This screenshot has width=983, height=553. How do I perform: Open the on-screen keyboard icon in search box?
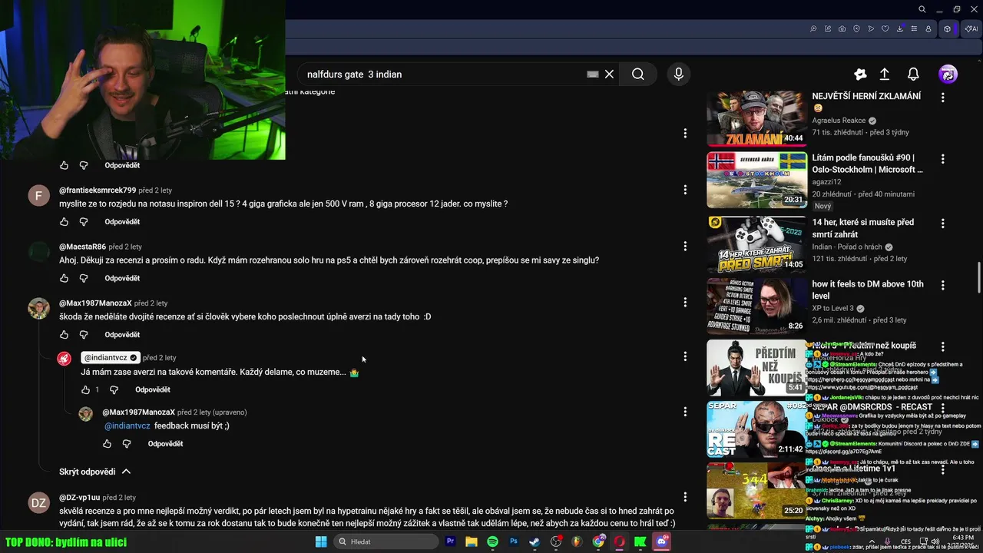click(x=592, y=75)
